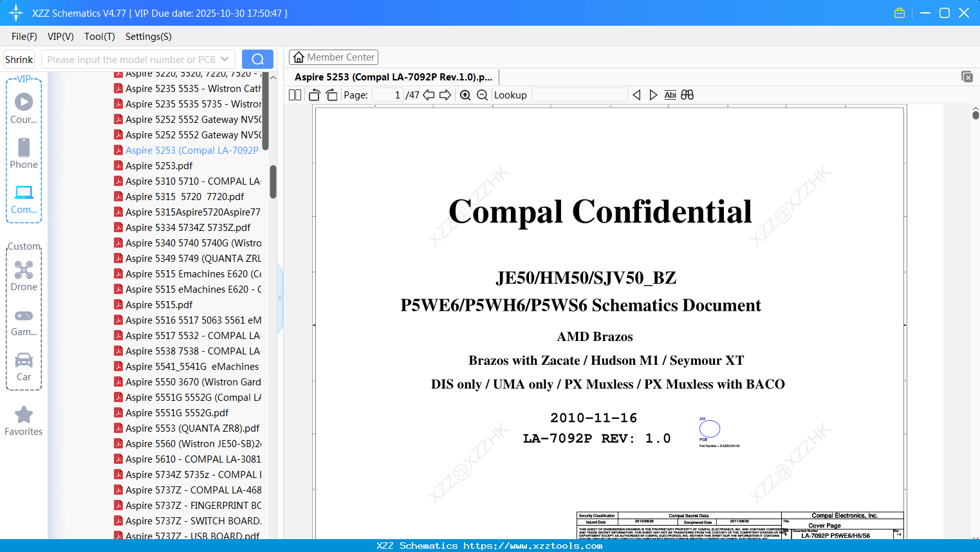The height and width of the screenshot is (552, 980).
Task: Zoom out of the schematic
Action: pos(482,95)
